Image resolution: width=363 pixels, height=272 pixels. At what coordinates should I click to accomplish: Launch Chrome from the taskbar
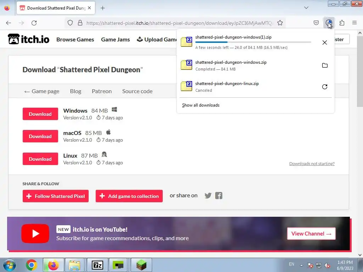pyautogui.click(x=32, y=265)
